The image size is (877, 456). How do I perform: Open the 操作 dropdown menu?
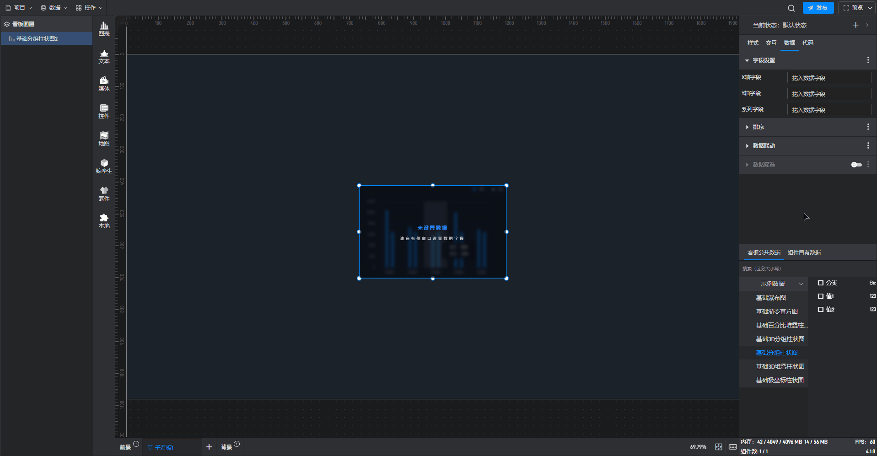point(89,8)
